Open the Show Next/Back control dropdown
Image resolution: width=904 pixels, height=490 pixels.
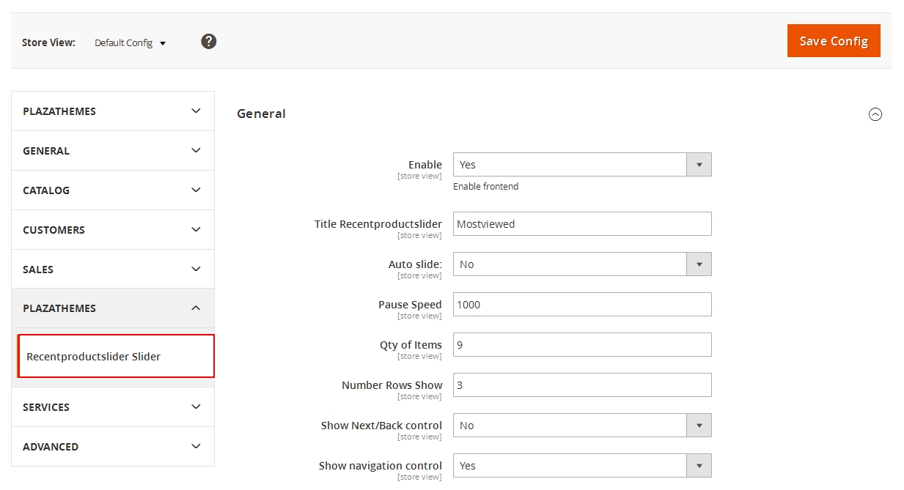coord(581,426)
